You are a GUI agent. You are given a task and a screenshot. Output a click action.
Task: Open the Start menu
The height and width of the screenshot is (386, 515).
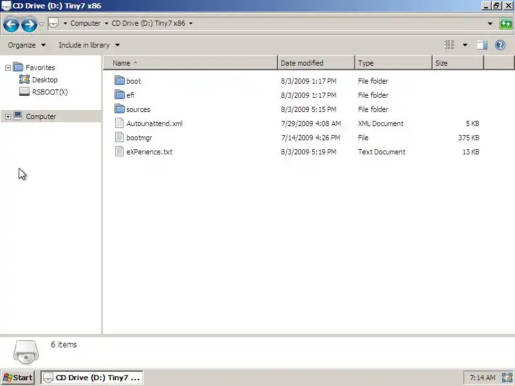coord(18,378)
